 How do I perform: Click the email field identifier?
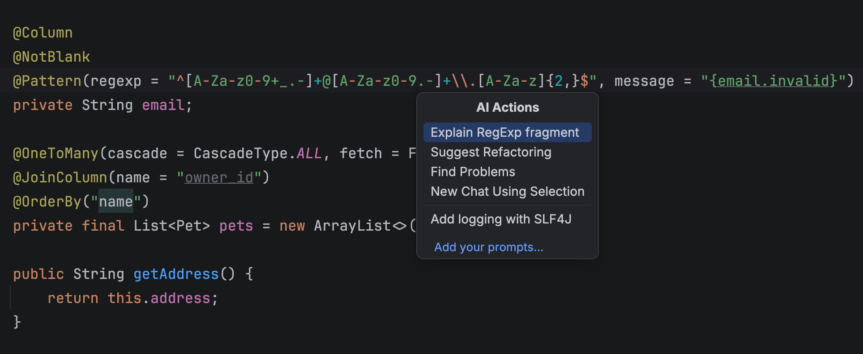pyautogui.click(x=163, y=105)
